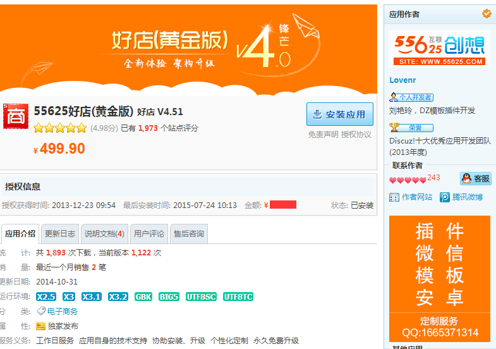The width and height of the screenshot is (496, 349).
Task: Click the 应用自身的技术支持 service text
Action: pyautogui.click(x=113, y=341)
